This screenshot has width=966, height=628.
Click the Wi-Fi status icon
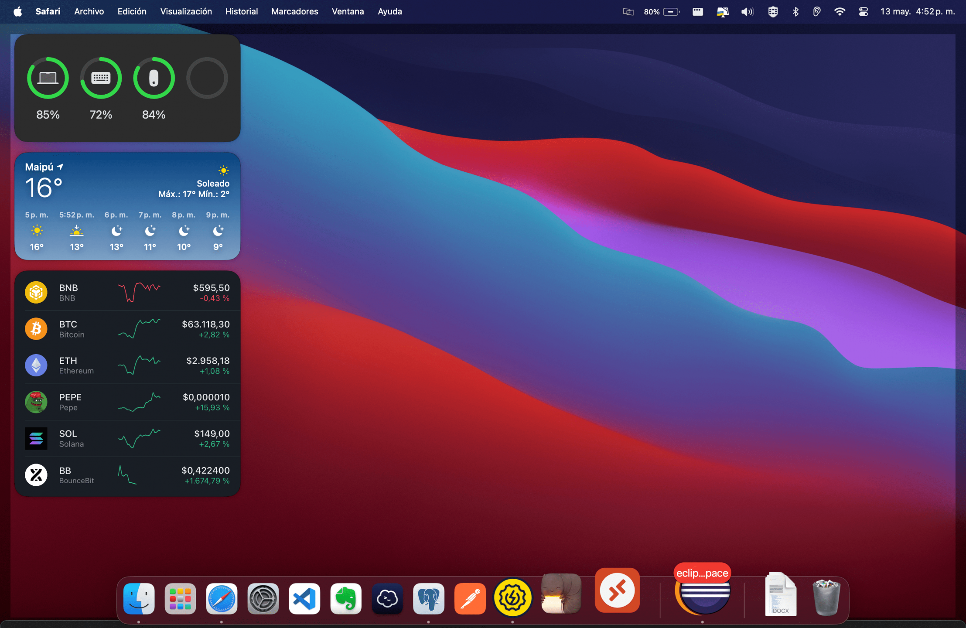coord(839,12)
